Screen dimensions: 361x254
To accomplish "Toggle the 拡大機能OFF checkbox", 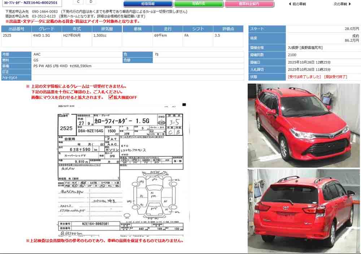I will pos(111,97).
